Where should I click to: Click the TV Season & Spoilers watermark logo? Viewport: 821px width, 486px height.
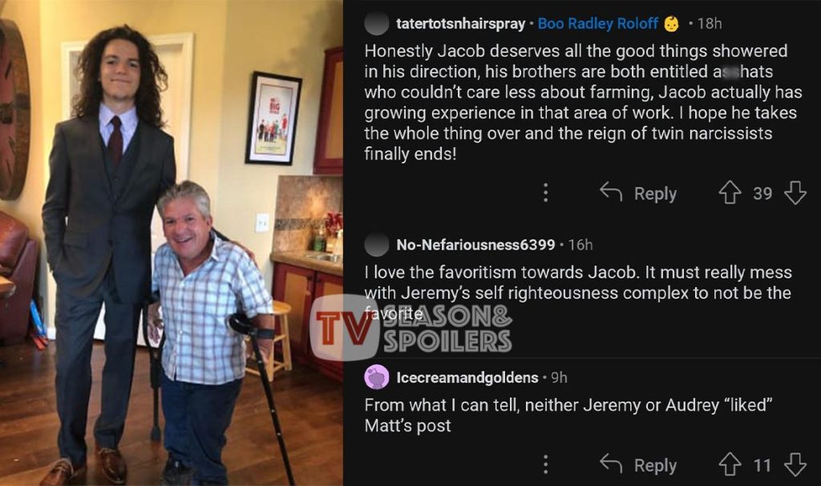(x=411, y=328)
